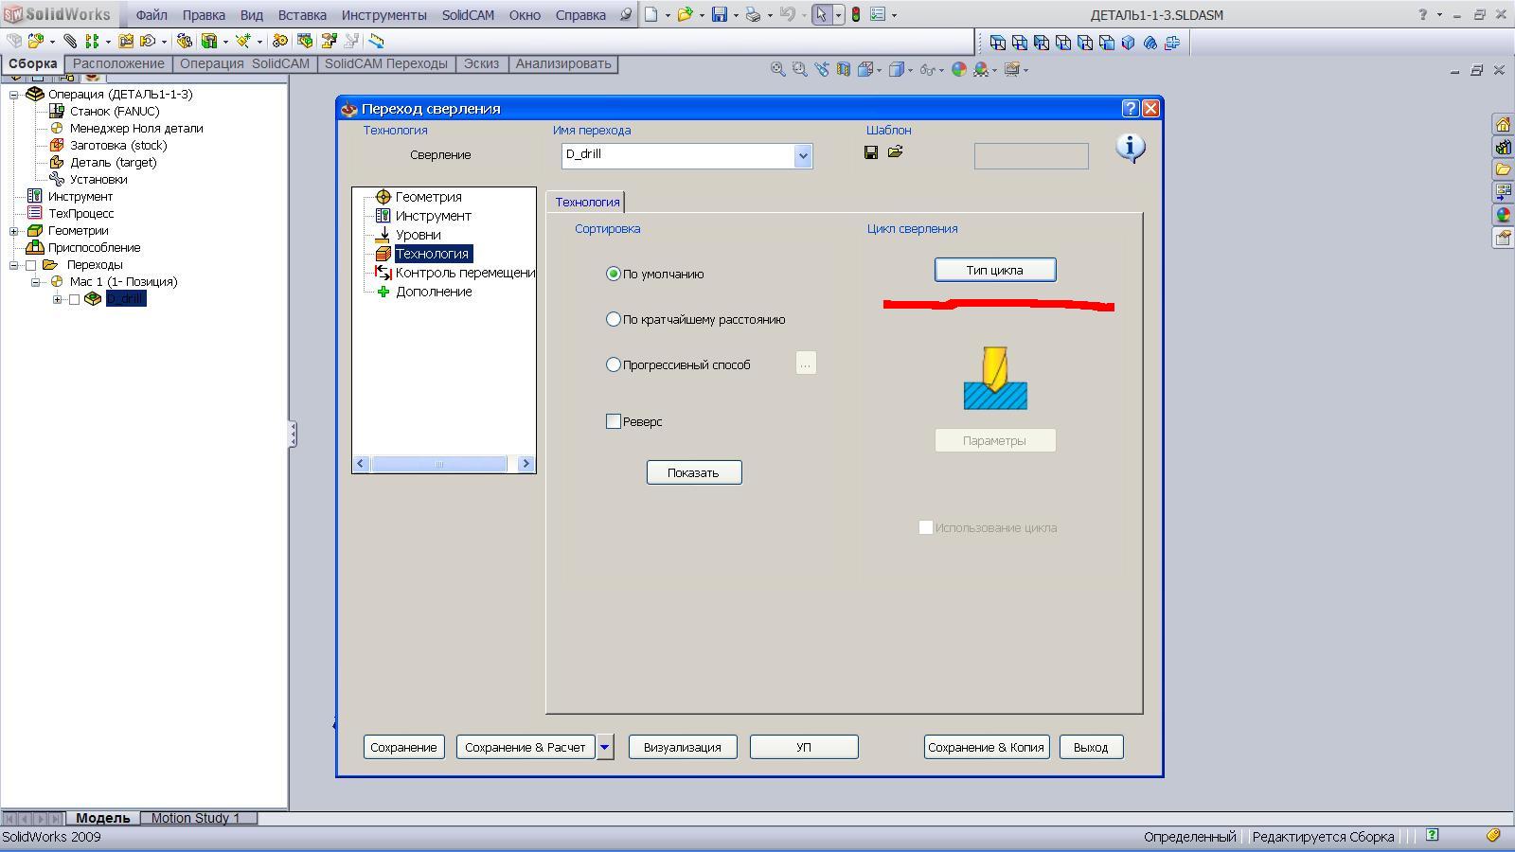The height and width of the screenshot is (852, 1515).
Task: Click the scroll-right arrow in dialog tree
Action: point(526,464)
